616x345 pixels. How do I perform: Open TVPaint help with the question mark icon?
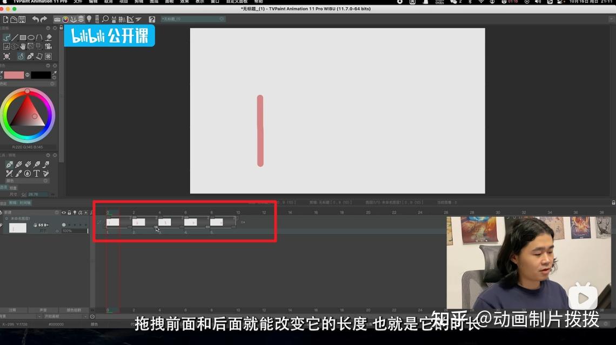coord(152,19)
